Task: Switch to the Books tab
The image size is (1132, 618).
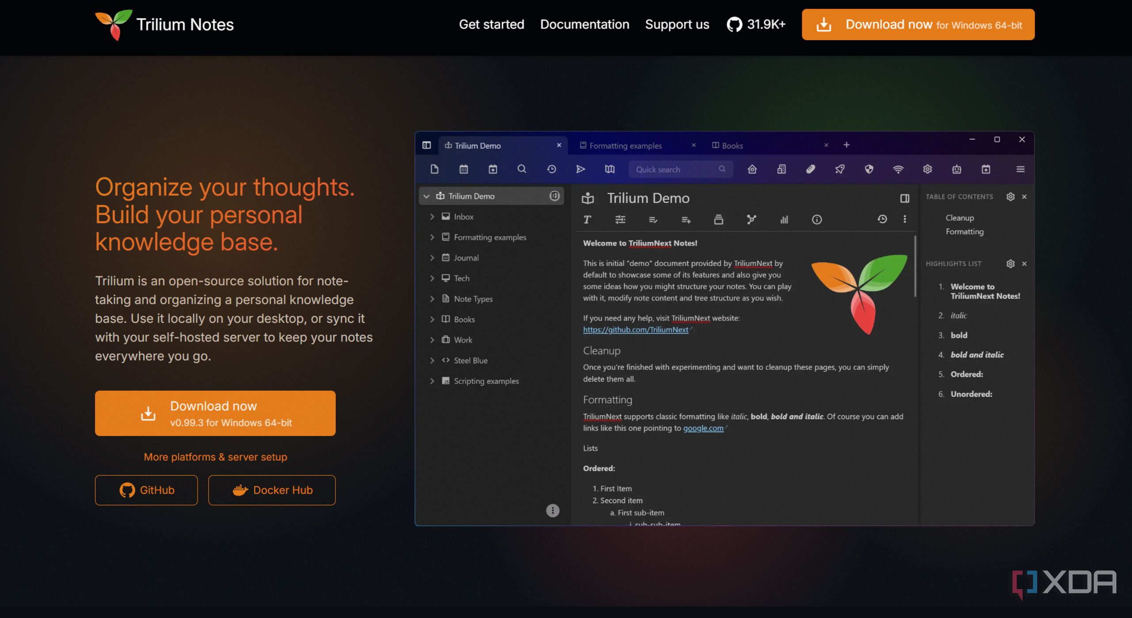Action: [x=771, y=145]
